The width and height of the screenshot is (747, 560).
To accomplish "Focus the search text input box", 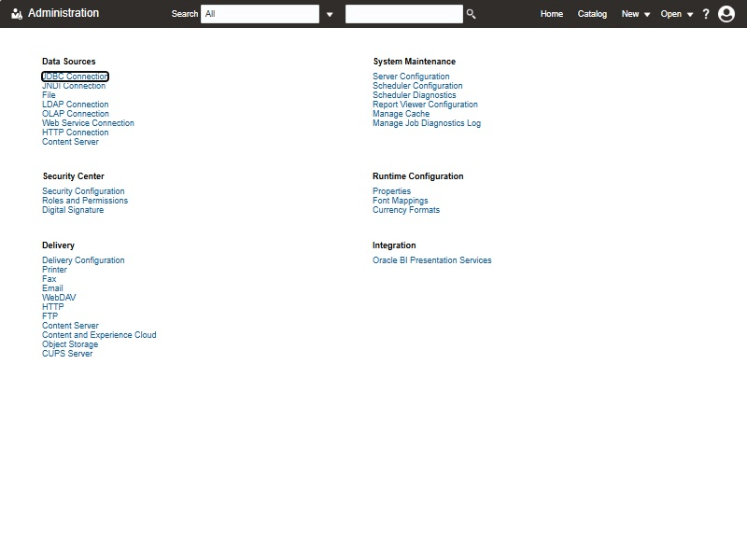I will (404, 14).
